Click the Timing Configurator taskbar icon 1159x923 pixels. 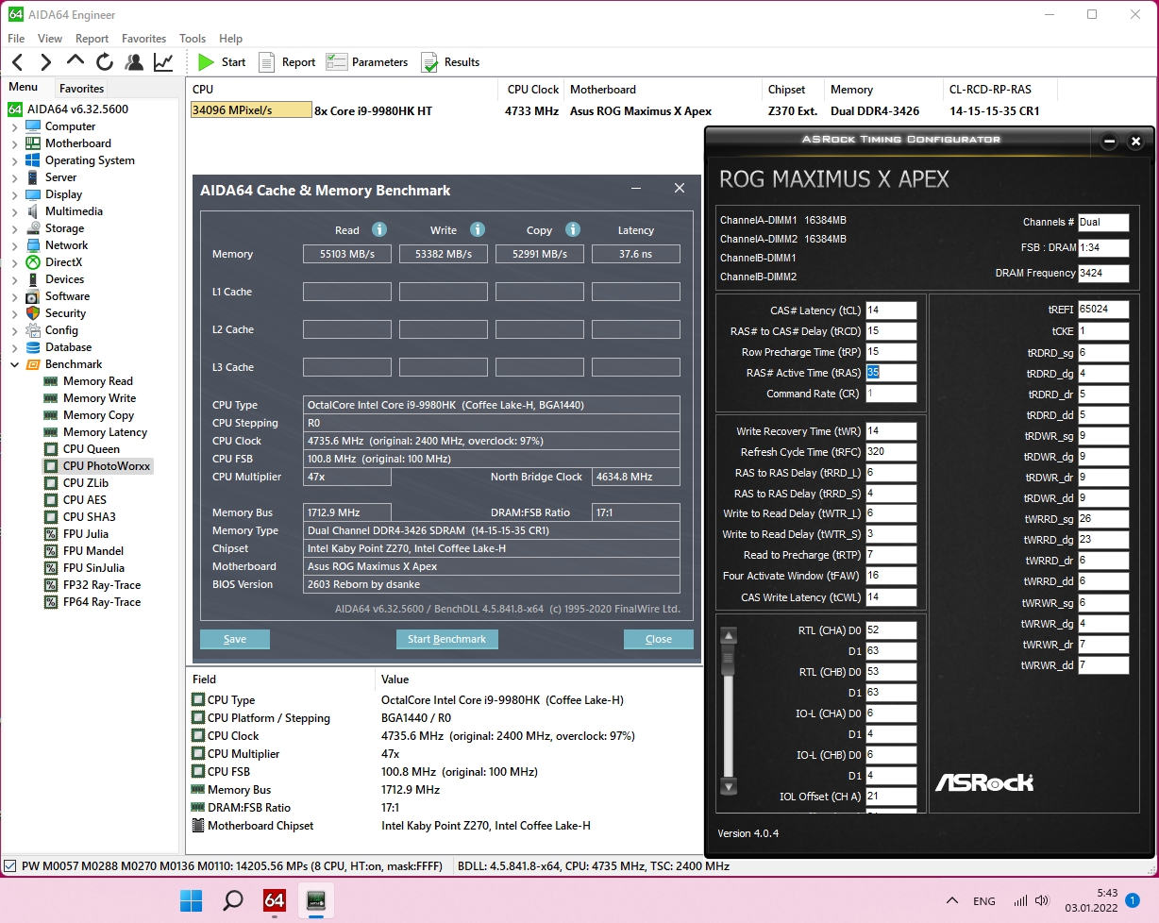[316, 900]
